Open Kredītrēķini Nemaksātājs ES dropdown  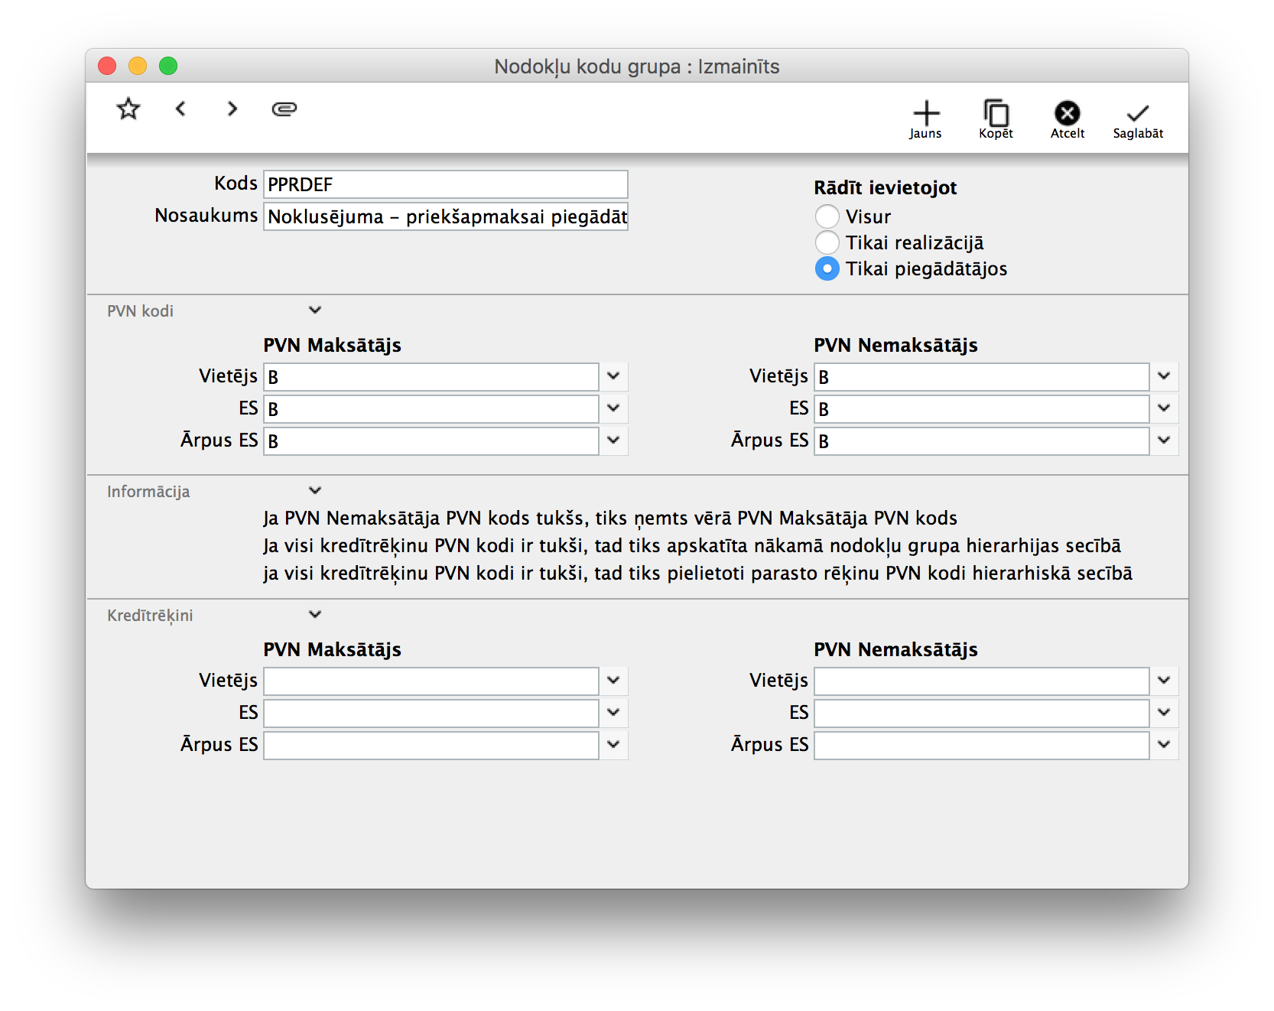tap(1164, 713)
